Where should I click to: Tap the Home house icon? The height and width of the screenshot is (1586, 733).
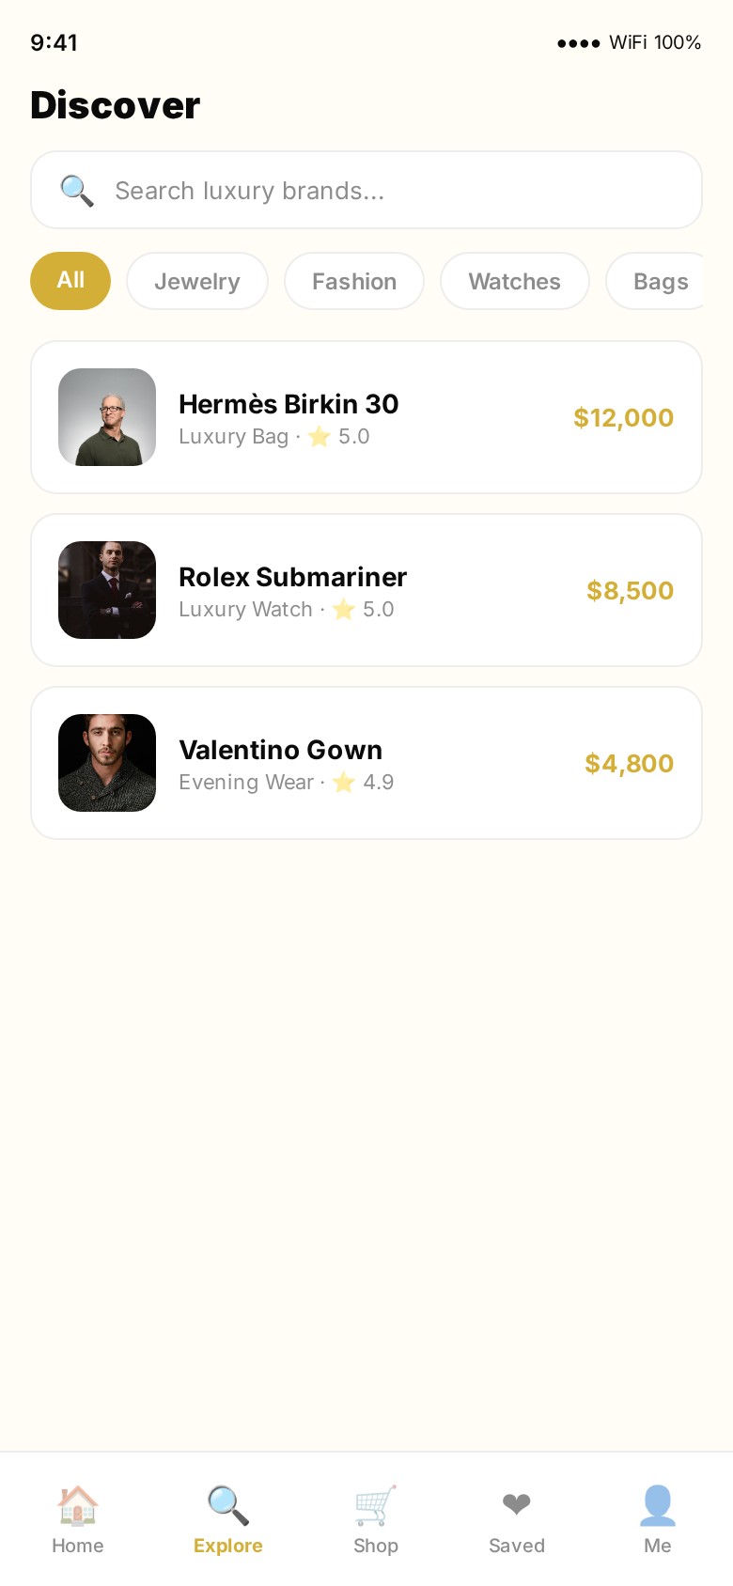77,1505
